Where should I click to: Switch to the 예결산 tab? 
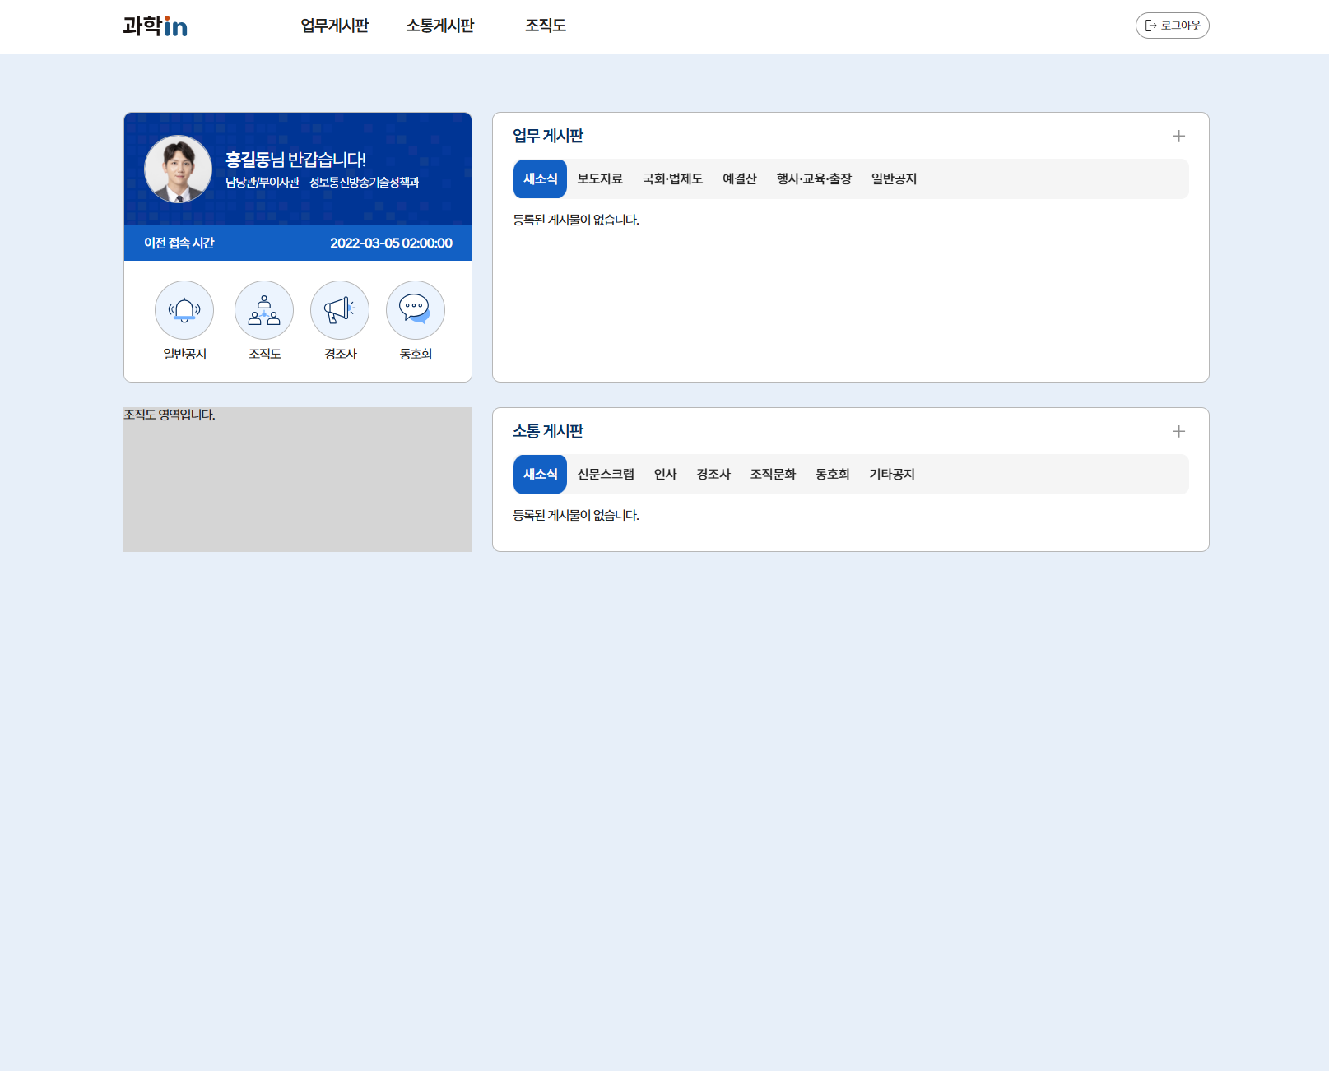point(740,178)
